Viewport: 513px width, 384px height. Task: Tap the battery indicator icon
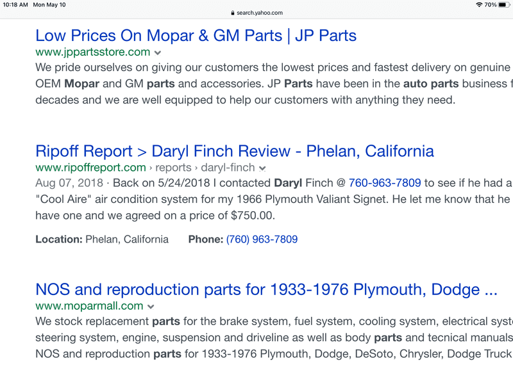tap(504, 4)
